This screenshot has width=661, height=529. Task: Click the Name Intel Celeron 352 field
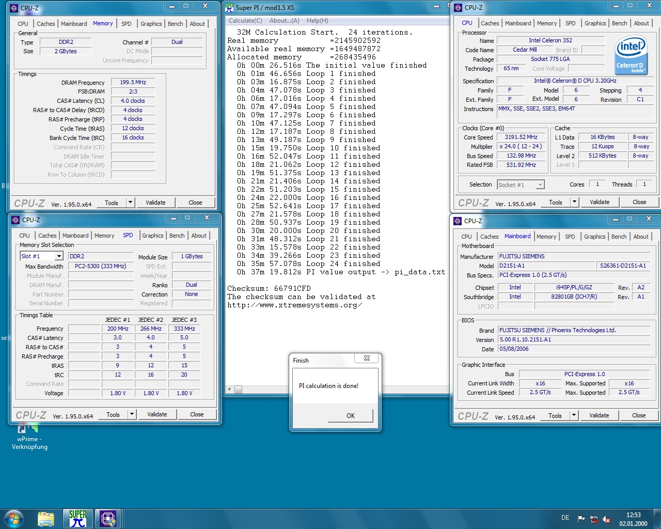coord(550,40)
